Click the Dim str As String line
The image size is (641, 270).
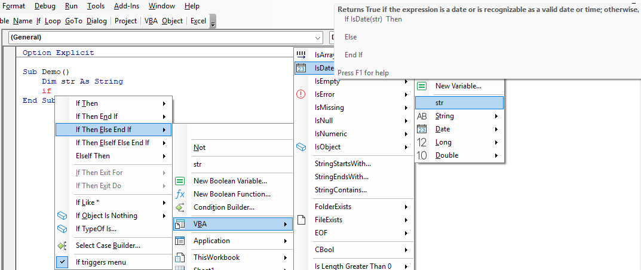point(82,81)
